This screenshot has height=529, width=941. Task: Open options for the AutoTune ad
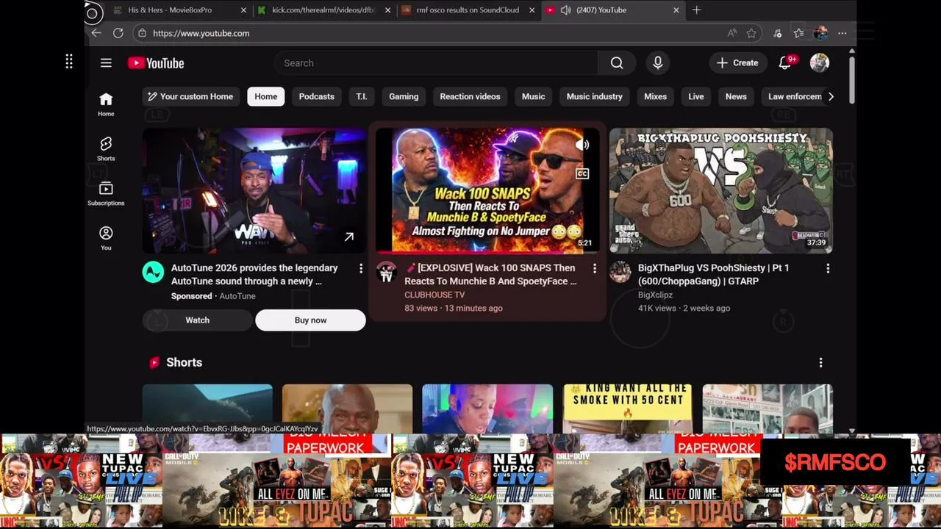360,269
